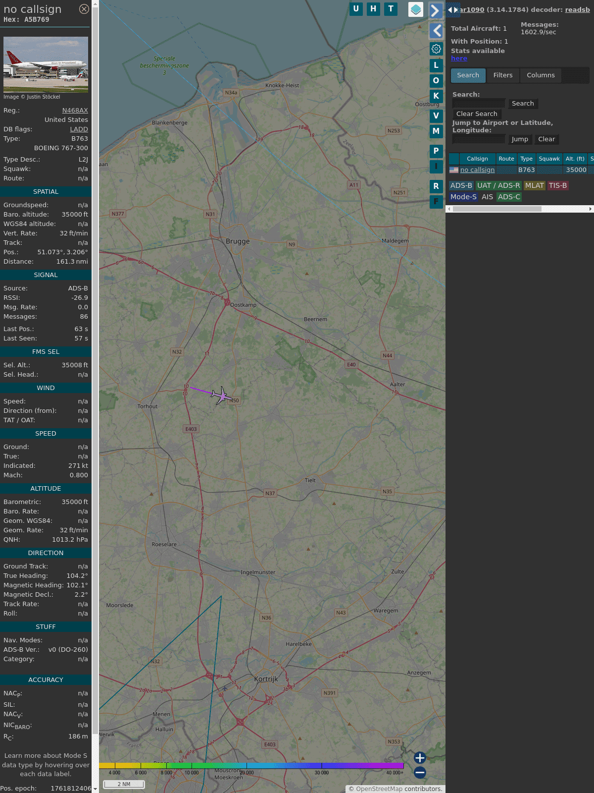Focus the Jump to airport input
Image resolution: width=594 pixels, height=793 pixels.
(479, 139)
